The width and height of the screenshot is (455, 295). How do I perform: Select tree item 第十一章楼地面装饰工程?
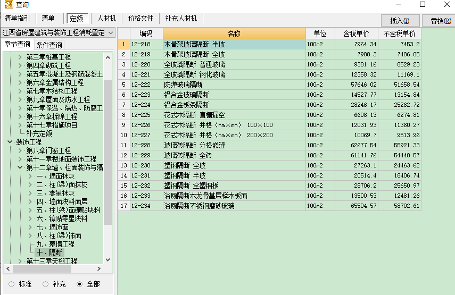[61, 159]
